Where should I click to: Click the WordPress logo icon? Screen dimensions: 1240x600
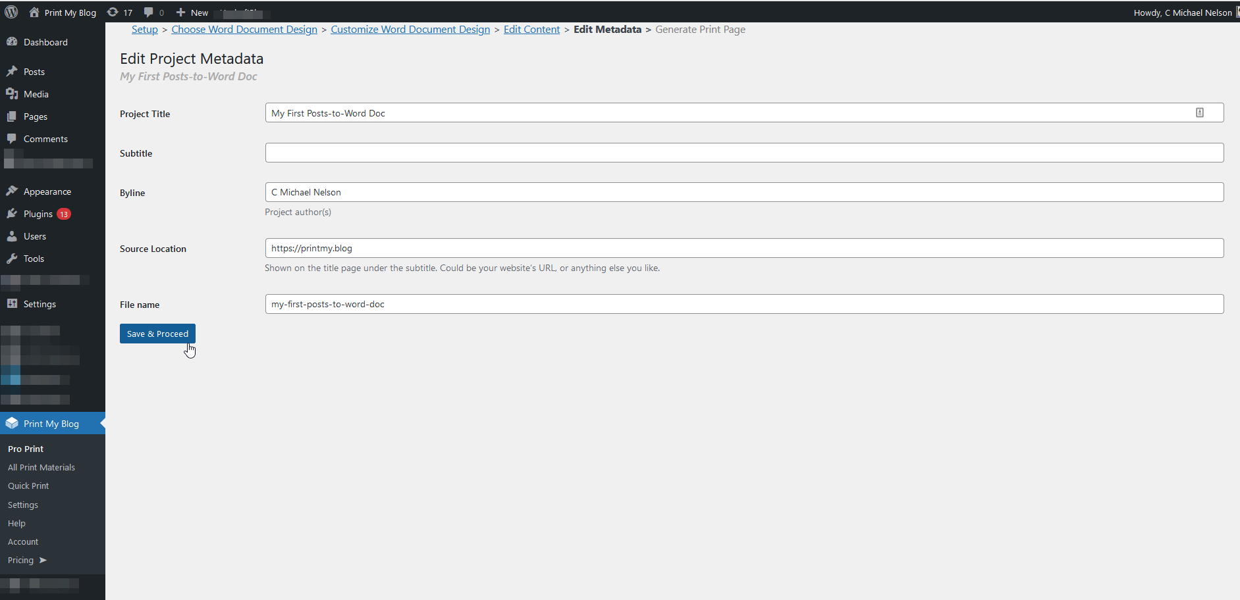pos(11,12)
